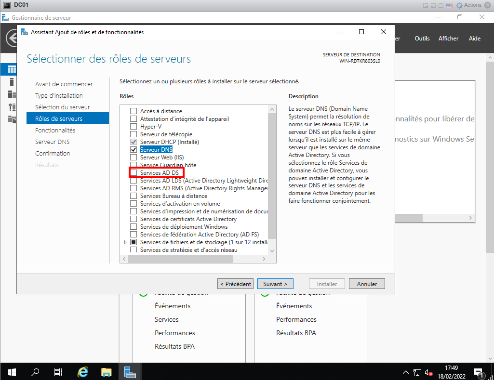Open the Task View icon

pyautogui.click(x=58, y=372)
